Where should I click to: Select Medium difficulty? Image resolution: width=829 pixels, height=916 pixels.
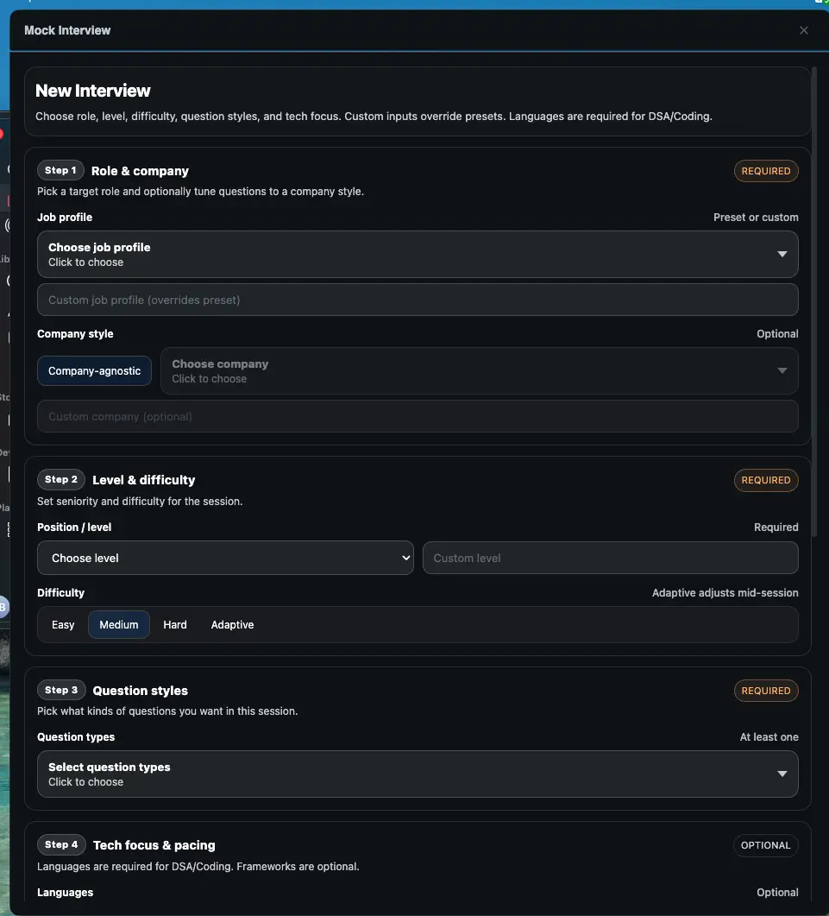tap(119, 624)
